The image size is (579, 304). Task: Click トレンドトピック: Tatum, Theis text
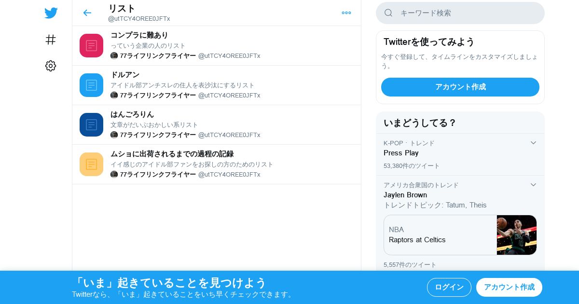(435, 205)
